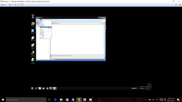
Task: Open Chrome from the host Windows 10 taskbar
Action: coord(73,99)
